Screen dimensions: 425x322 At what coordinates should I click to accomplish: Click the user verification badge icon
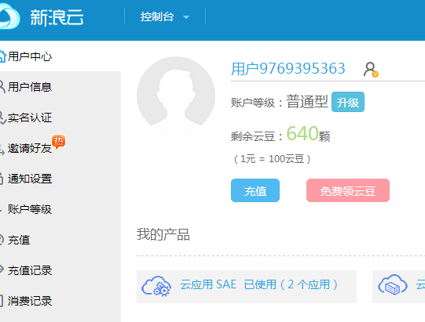pyautogui.click(x=371, y=70)
